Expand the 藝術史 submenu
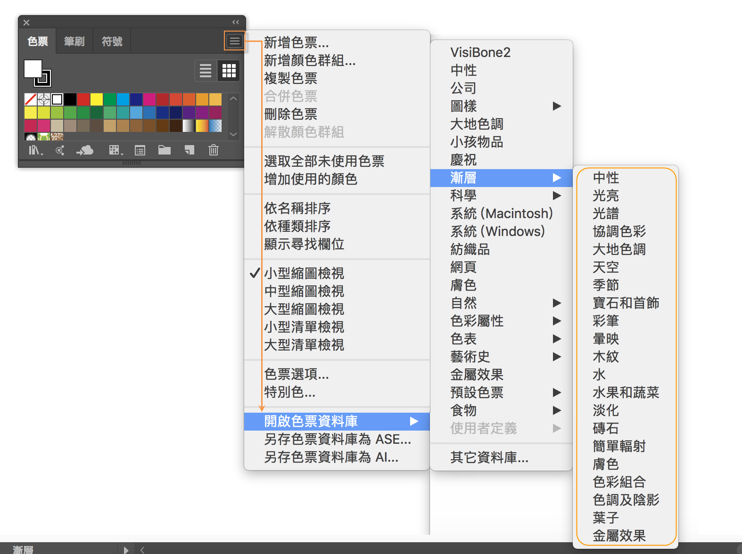 (x=502, y=357)
